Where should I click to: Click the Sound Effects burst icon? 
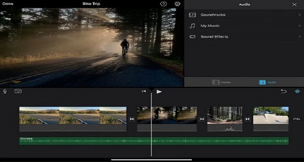point(192,36)
